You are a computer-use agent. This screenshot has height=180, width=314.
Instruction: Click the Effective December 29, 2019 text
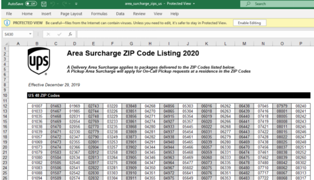(x=54, y=85)
